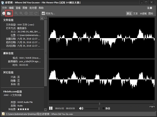Image resolution: width=157 pixels, height=117 pixels.
Task: Click the file info icon in toolbar
Action: 4,13
